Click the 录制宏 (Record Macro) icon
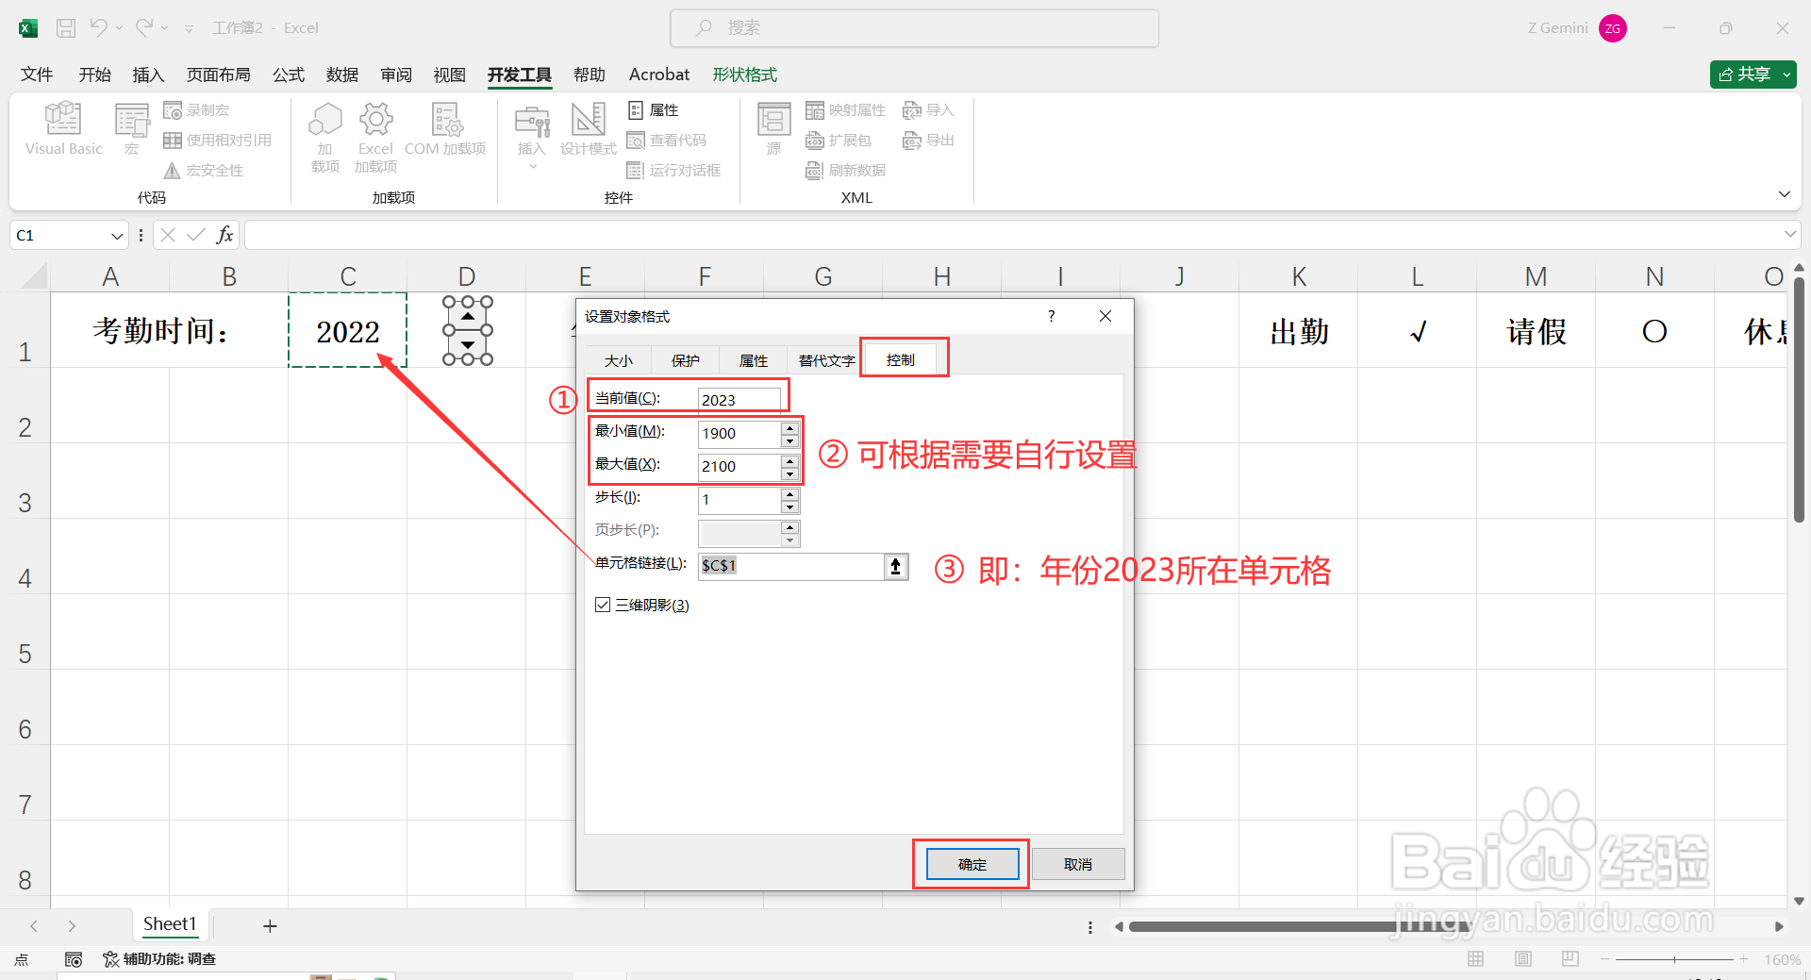The image size is (1811, 980). coord(174,109)
